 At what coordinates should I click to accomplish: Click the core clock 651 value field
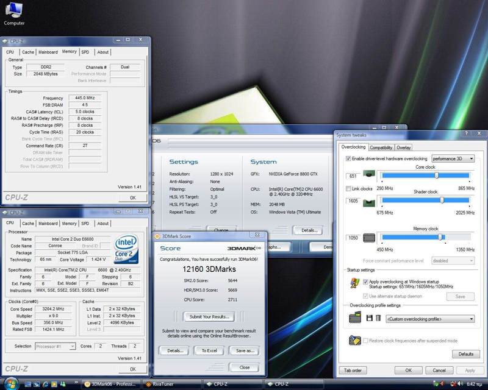(x=353, y=176)
